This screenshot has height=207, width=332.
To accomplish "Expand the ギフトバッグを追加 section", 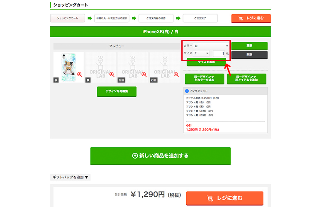I will tap(70, 177).
